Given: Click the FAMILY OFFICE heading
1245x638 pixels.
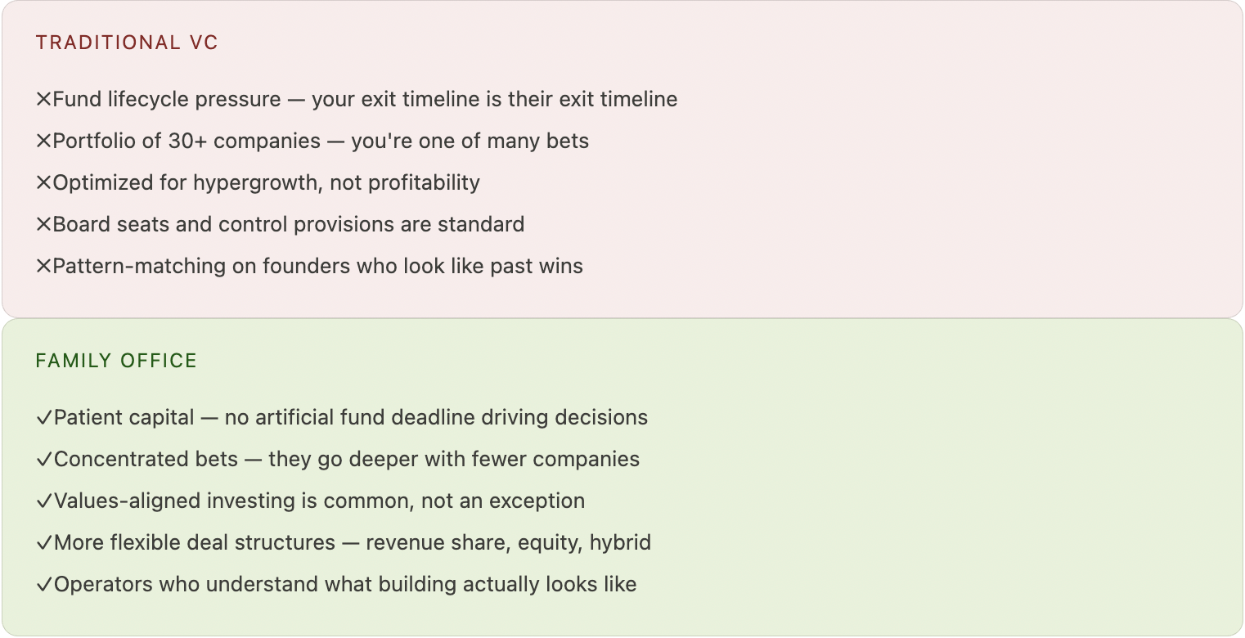Looking at the screenshot, I should coord(117,362).
